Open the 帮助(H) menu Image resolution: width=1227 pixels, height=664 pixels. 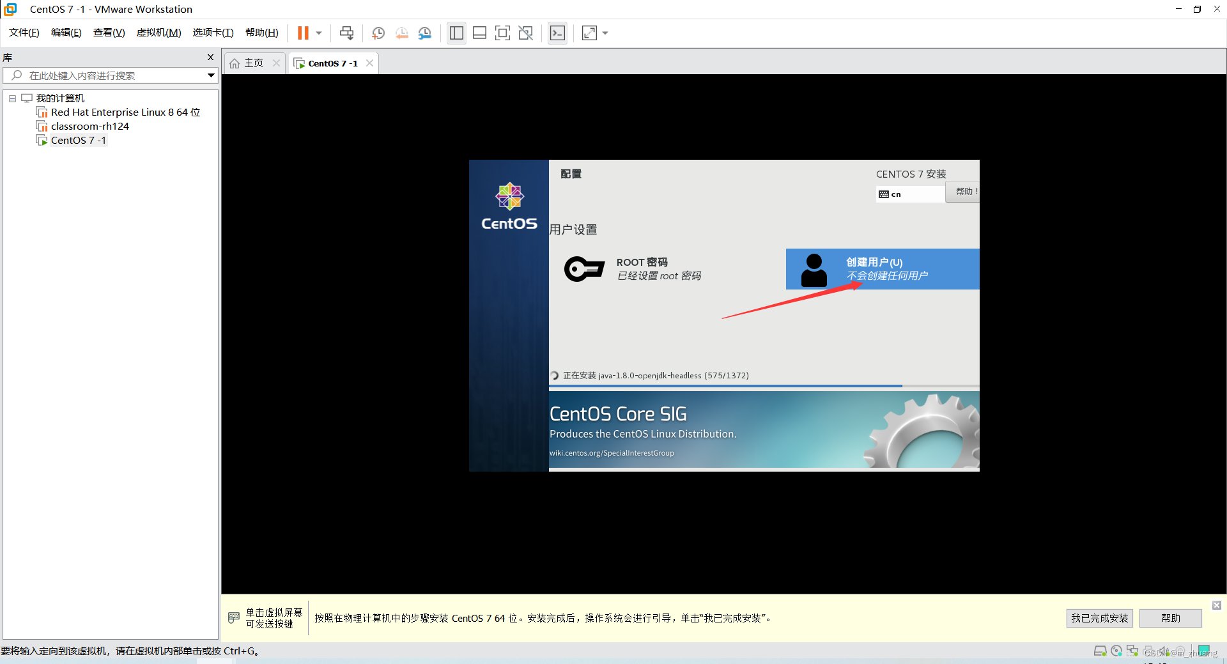click(x=262, y=33)
